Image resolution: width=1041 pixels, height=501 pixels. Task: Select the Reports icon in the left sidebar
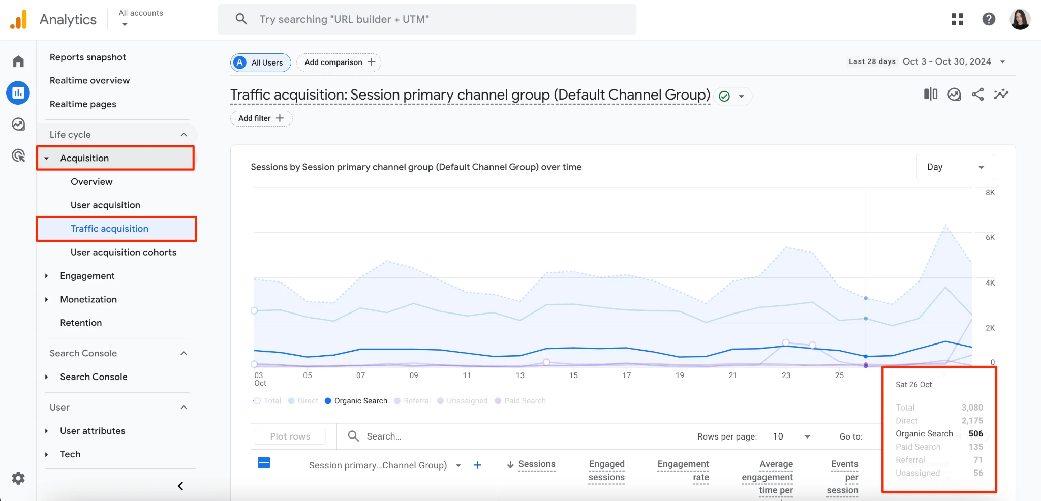tap(18, 92)
